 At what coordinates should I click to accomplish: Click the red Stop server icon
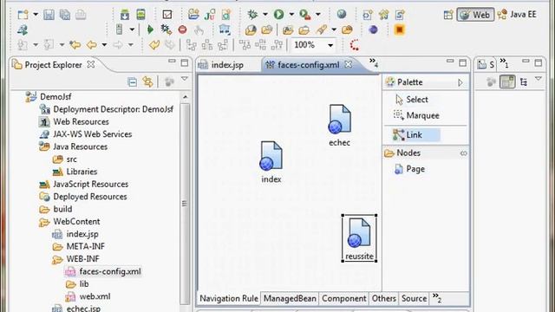pyautogui.click(x=182, y=29)
